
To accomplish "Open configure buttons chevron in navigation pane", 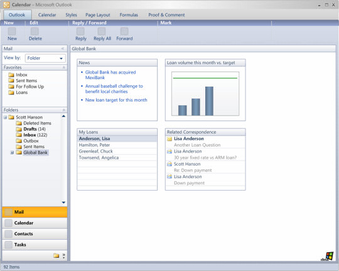I will pos(64,256).
